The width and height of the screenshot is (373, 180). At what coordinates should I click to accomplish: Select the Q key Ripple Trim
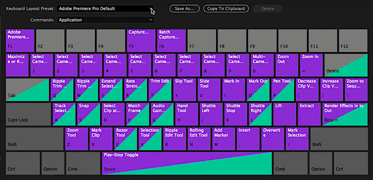tap(62, 90)
